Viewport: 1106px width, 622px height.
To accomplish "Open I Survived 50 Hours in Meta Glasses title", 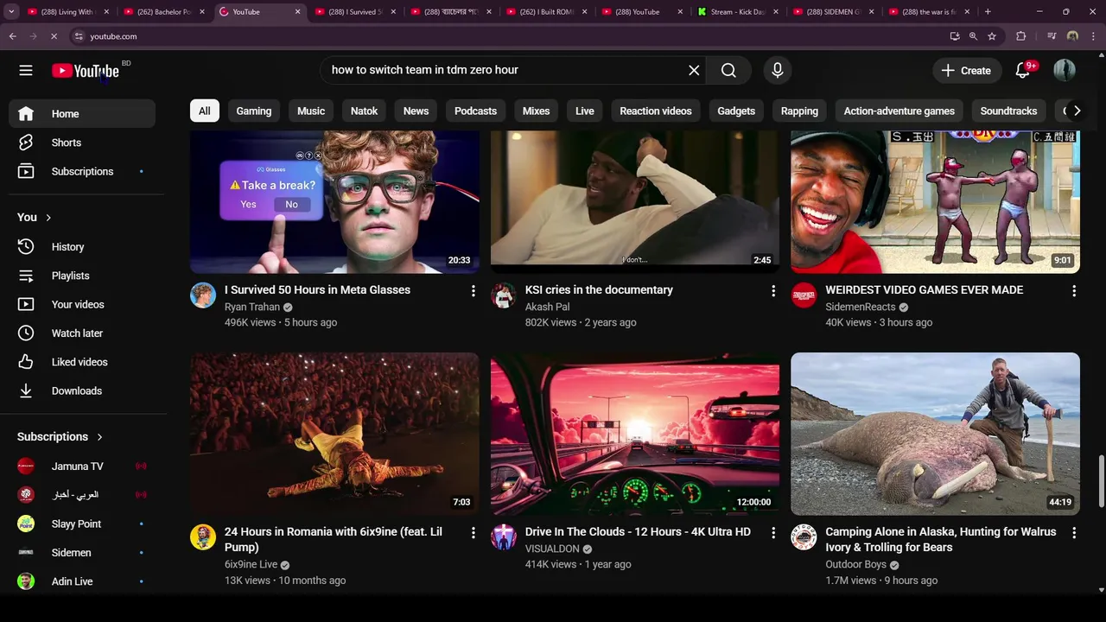I will (317, 290).
